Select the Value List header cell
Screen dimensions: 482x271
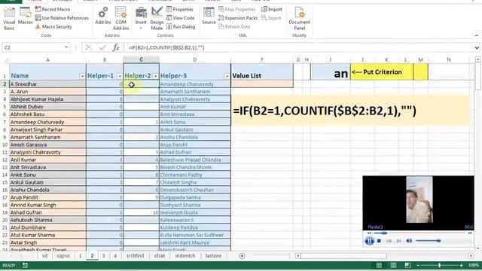click(x=262, y=72)
